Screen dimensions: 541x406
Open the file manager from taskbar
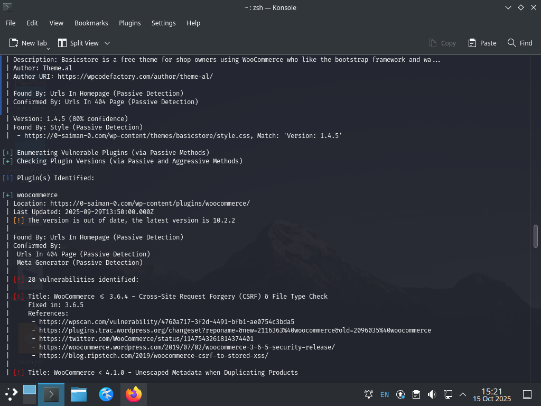point(79,394)
